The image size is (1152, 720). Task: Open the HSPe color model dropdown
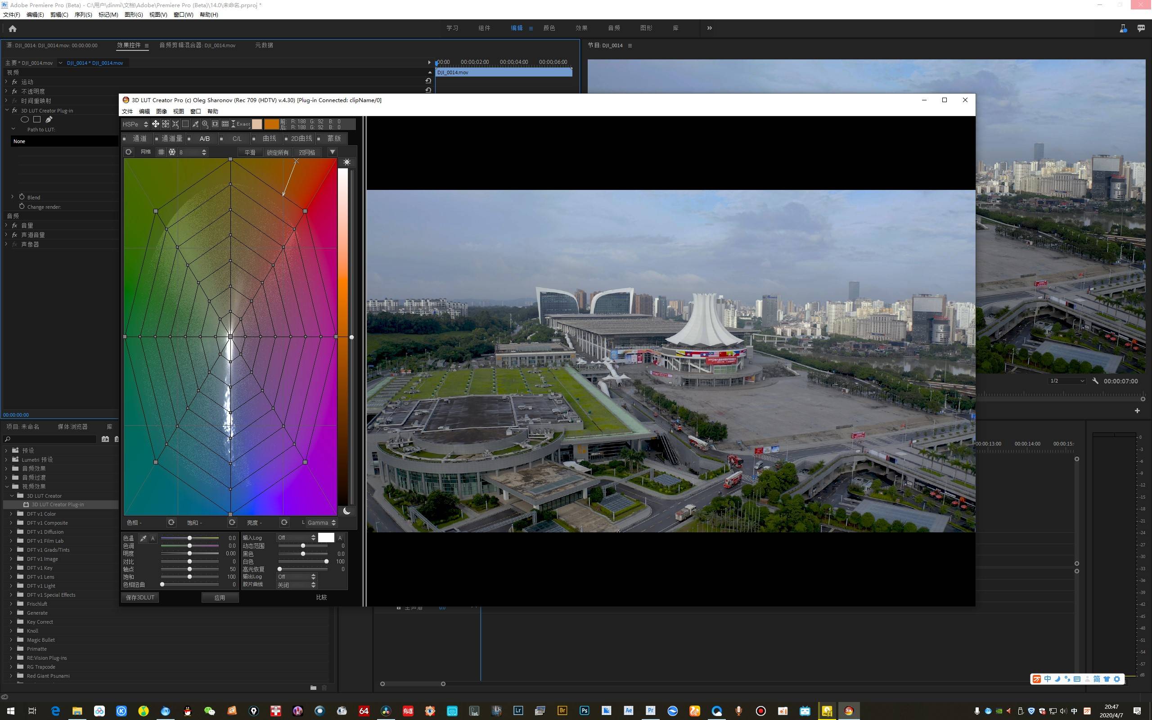click(135, 124)
